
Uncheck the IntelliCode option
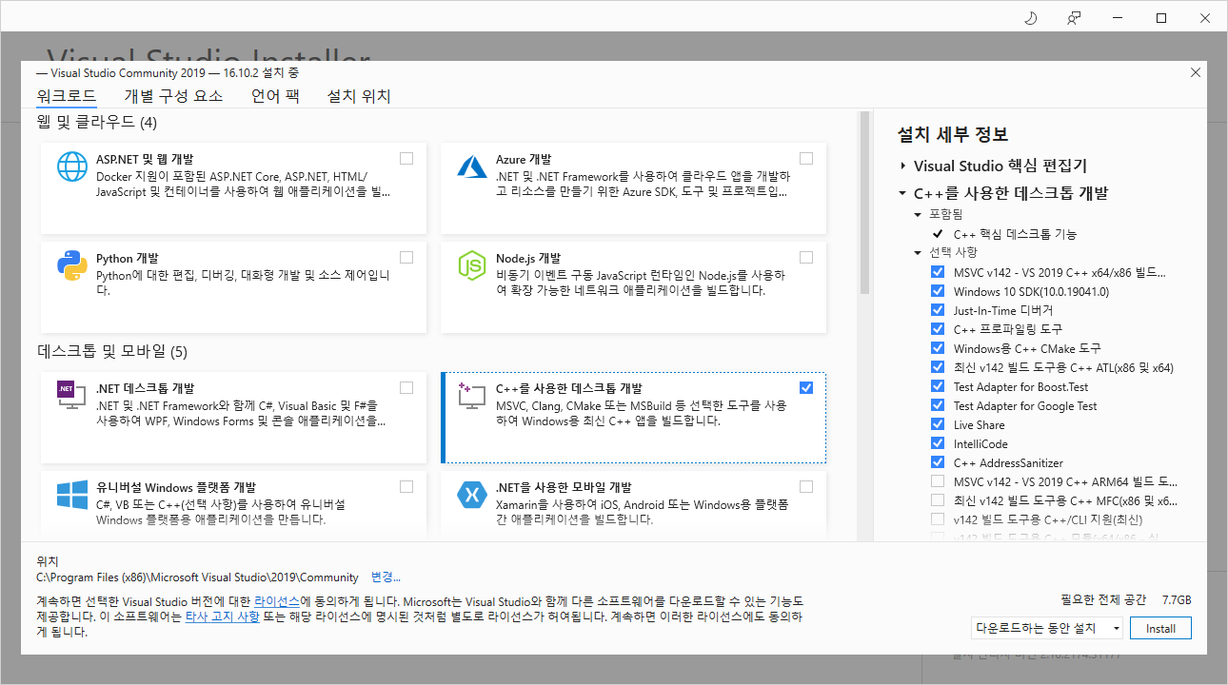(x=938, y=443)
